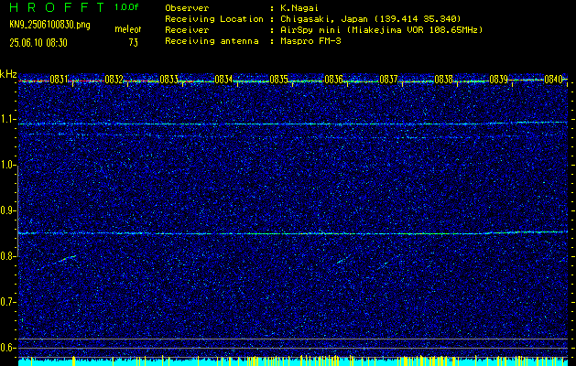576x366 pixels.
Task: Click the 0831 time marker
Action: [x=59, y=80]
